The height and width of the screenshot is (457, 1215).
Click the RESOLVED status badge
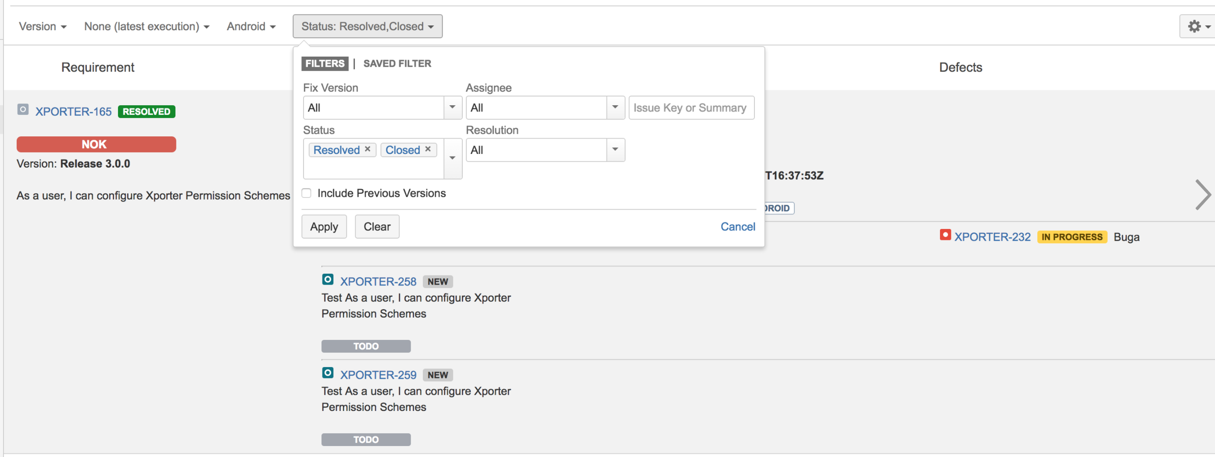point(147,112)
